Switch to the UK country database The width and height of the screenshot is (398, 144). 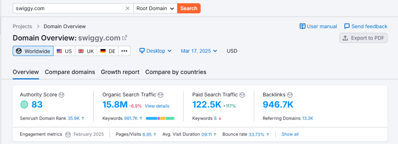coord(86,51)
